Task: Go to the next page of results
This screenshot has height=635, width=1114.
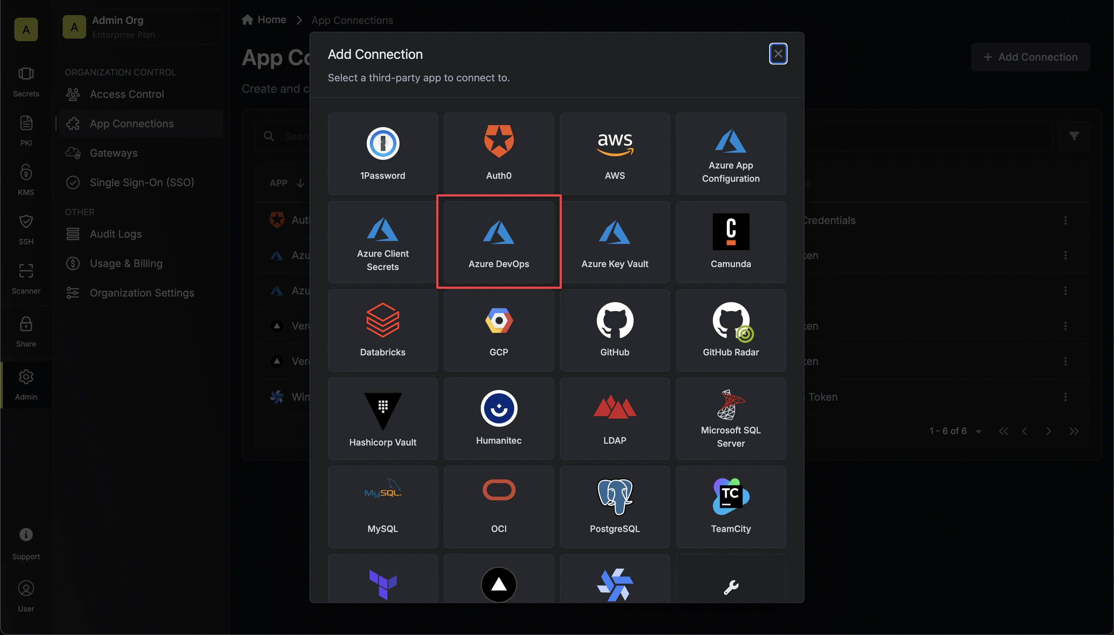Action: click(1048, 431)
